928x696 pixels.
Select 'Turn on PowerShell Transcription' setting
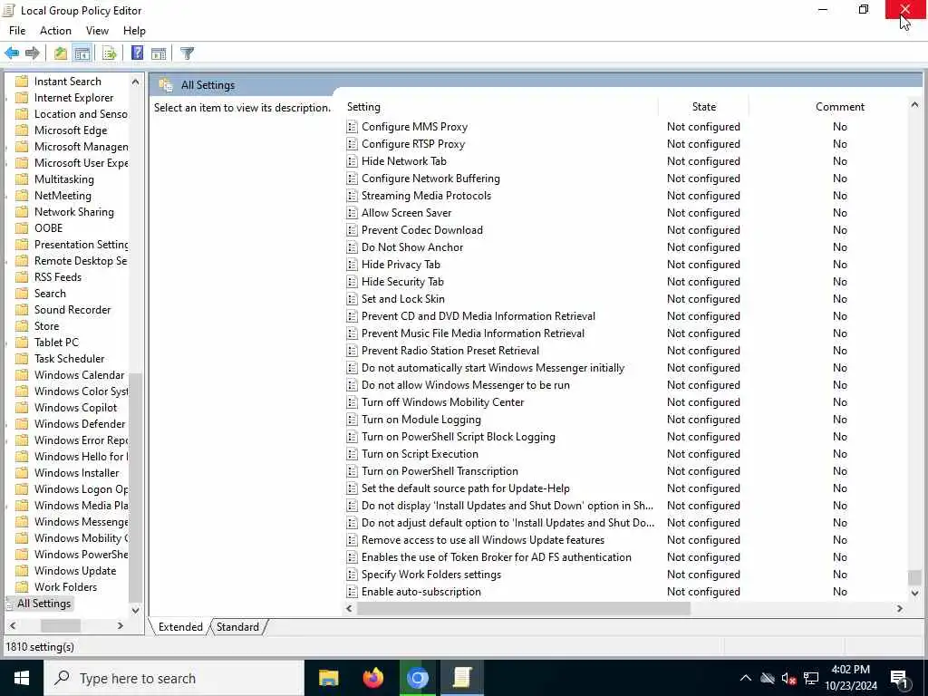[x=440, y=471]
